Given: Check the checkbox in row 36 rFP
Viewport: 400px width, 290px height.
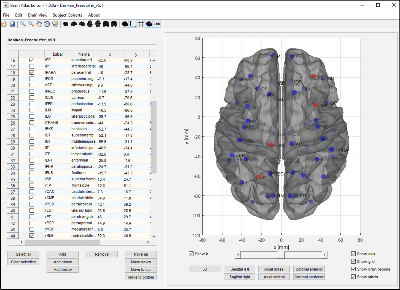Looking at the screenshot, I should click(32, 186).
